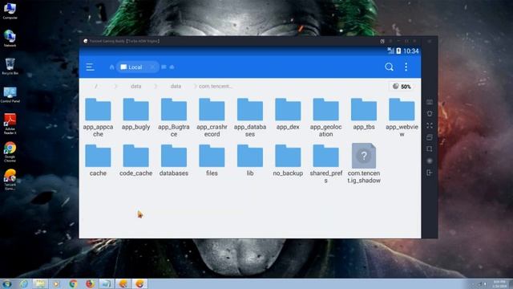Click emulator sidebar screenshot crop icon
Viewport: 513px width, 289px height.
click(430, 149)
